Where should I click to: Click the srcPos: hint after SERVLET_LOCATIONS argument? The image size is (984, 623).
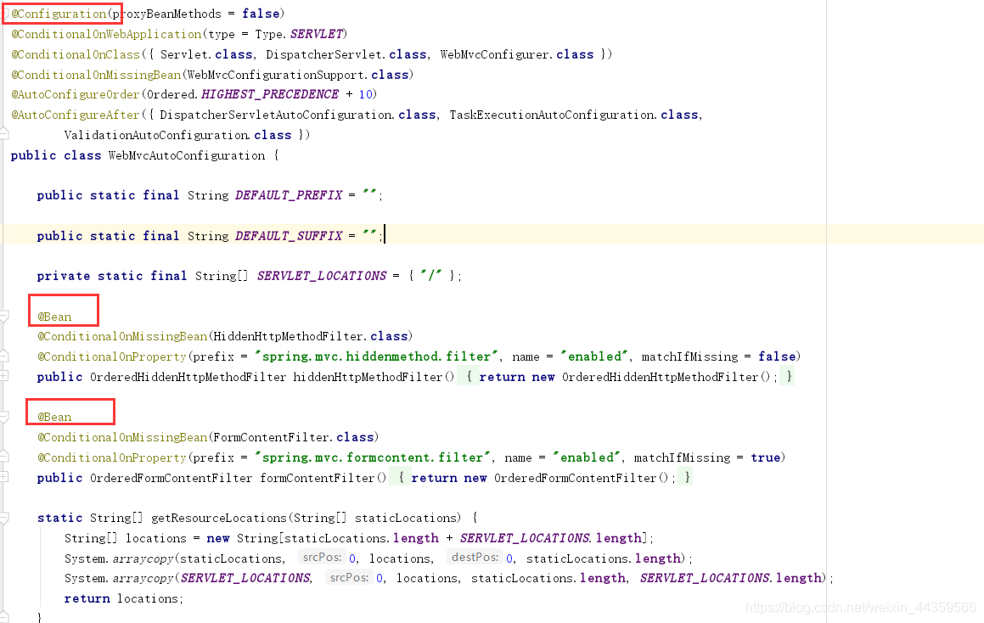click(x=350, y=577)
